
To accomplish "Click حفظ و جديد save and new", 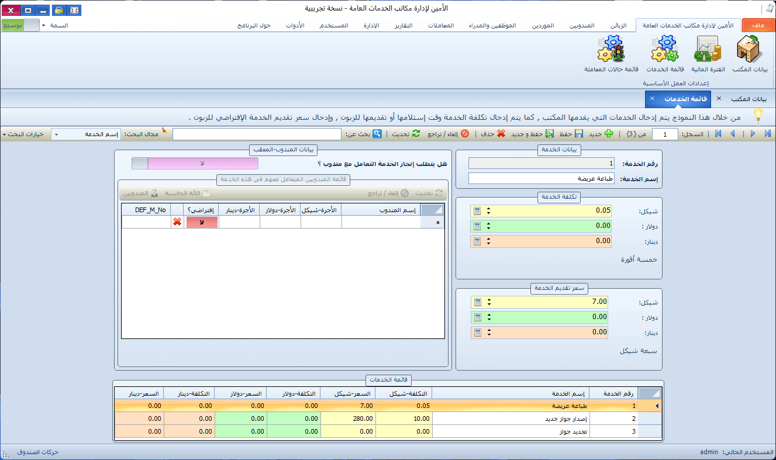I will 532,134.
